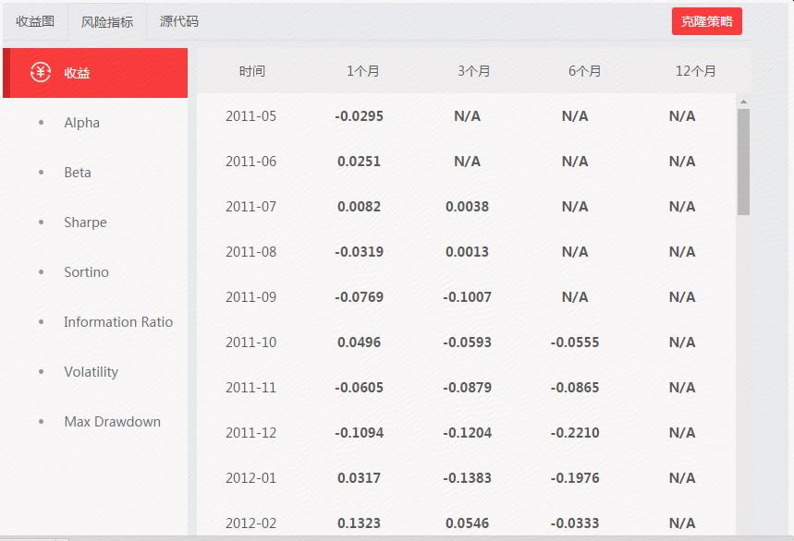The height and width of the screenshot is (541, 794).
Task: Click the 6个月 N/A in row 2011-09
Action: pyautogui.click(x=575, y=297)
